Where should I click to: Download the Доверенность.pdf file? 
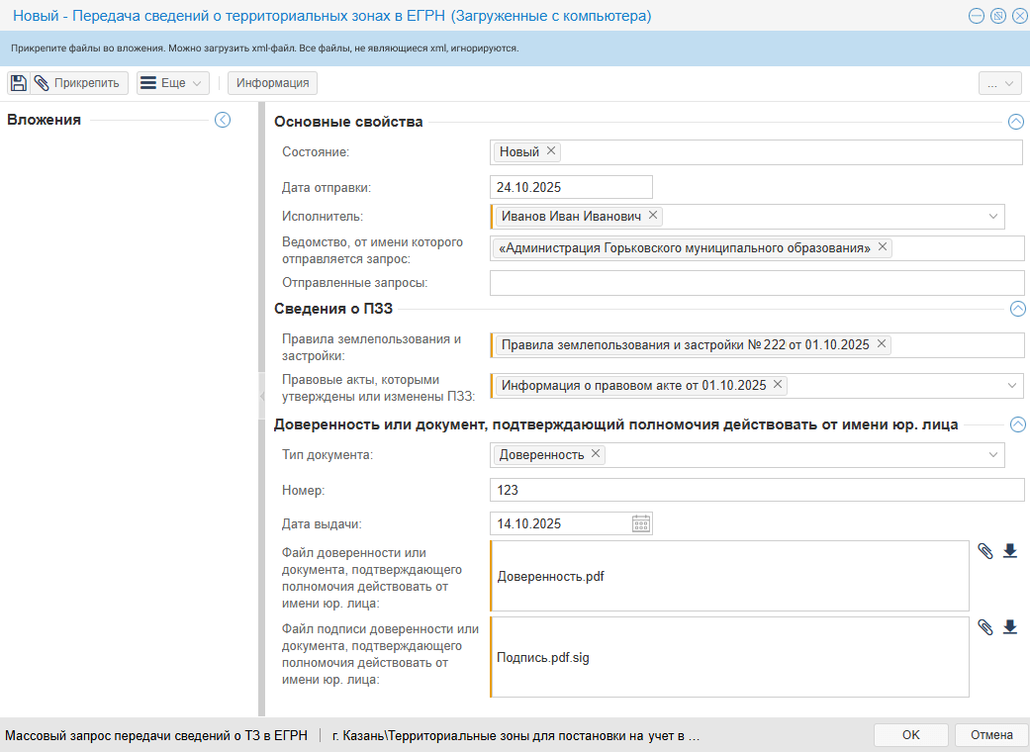1010,551
